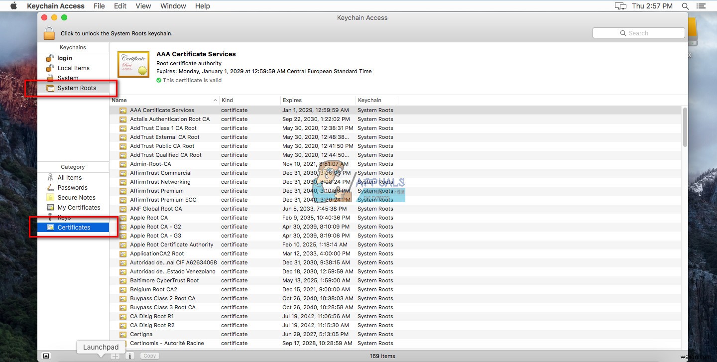Sort the list by the Keychain column header
717x362 pixels.
coord(377,100)
